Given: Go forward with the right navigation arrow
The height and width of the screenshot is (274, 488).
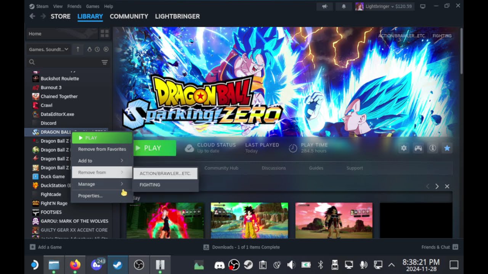Looking at the screenshot, I should click(43, 16).
